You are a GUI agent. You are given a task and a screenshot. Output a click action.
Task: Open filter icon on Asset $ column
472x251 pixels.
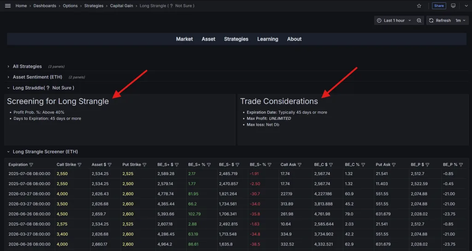click(x=110, y=164)
